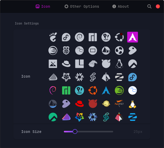Pick the colored Artix Linux icon
164x148 pixels.
click(x=119, y=117)
